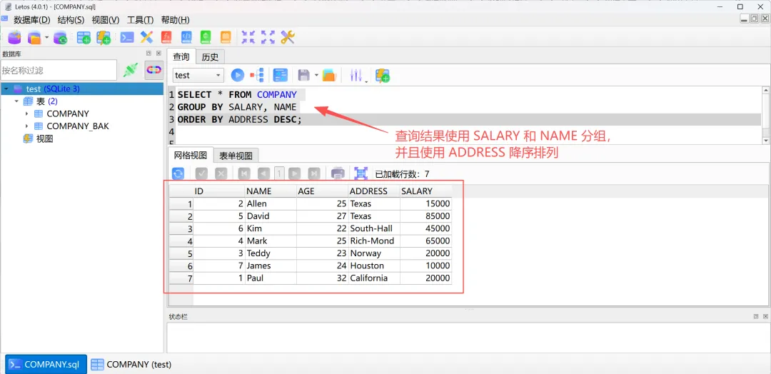
Task: Click the SALARY column header
Action: [425, 191]
